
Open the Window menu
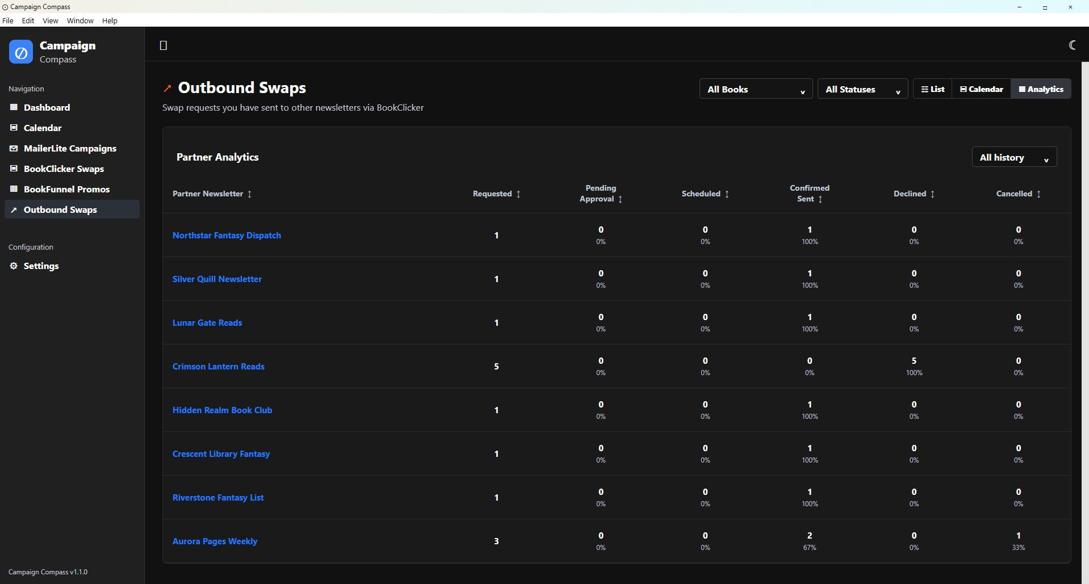(x=80, y=20)
